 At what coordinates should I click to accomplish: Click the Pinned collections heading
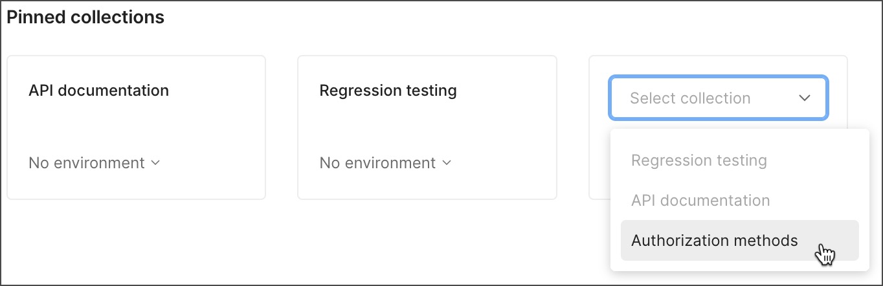click(85, 17)
